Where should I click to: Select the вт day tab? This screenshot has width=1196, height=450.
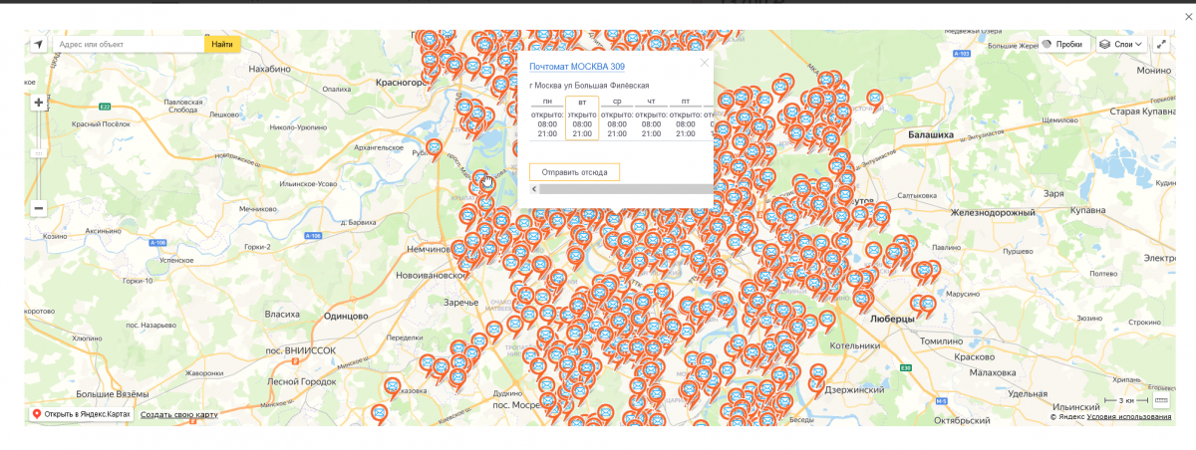582,102
